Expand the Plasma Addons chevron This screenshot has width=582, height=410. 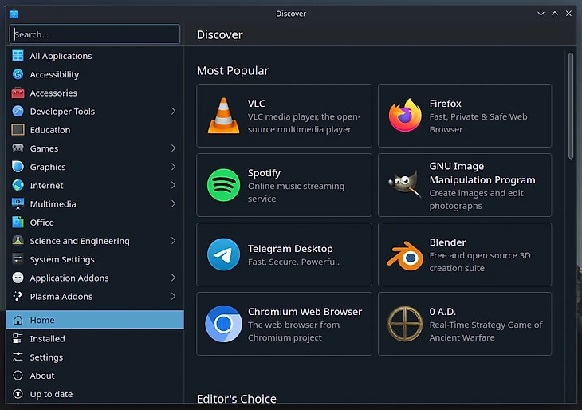[x=173, y=297]
